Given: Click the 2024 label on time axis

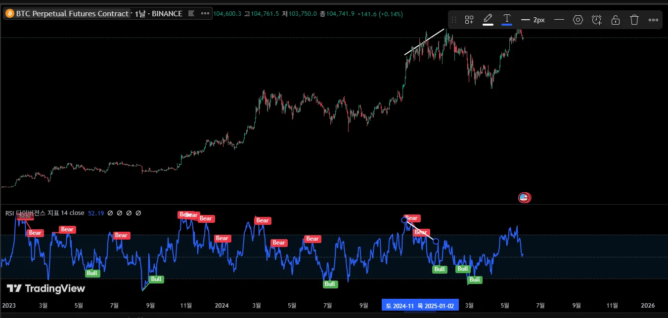Looking at the screenshot, I should (x=222, y=306).
